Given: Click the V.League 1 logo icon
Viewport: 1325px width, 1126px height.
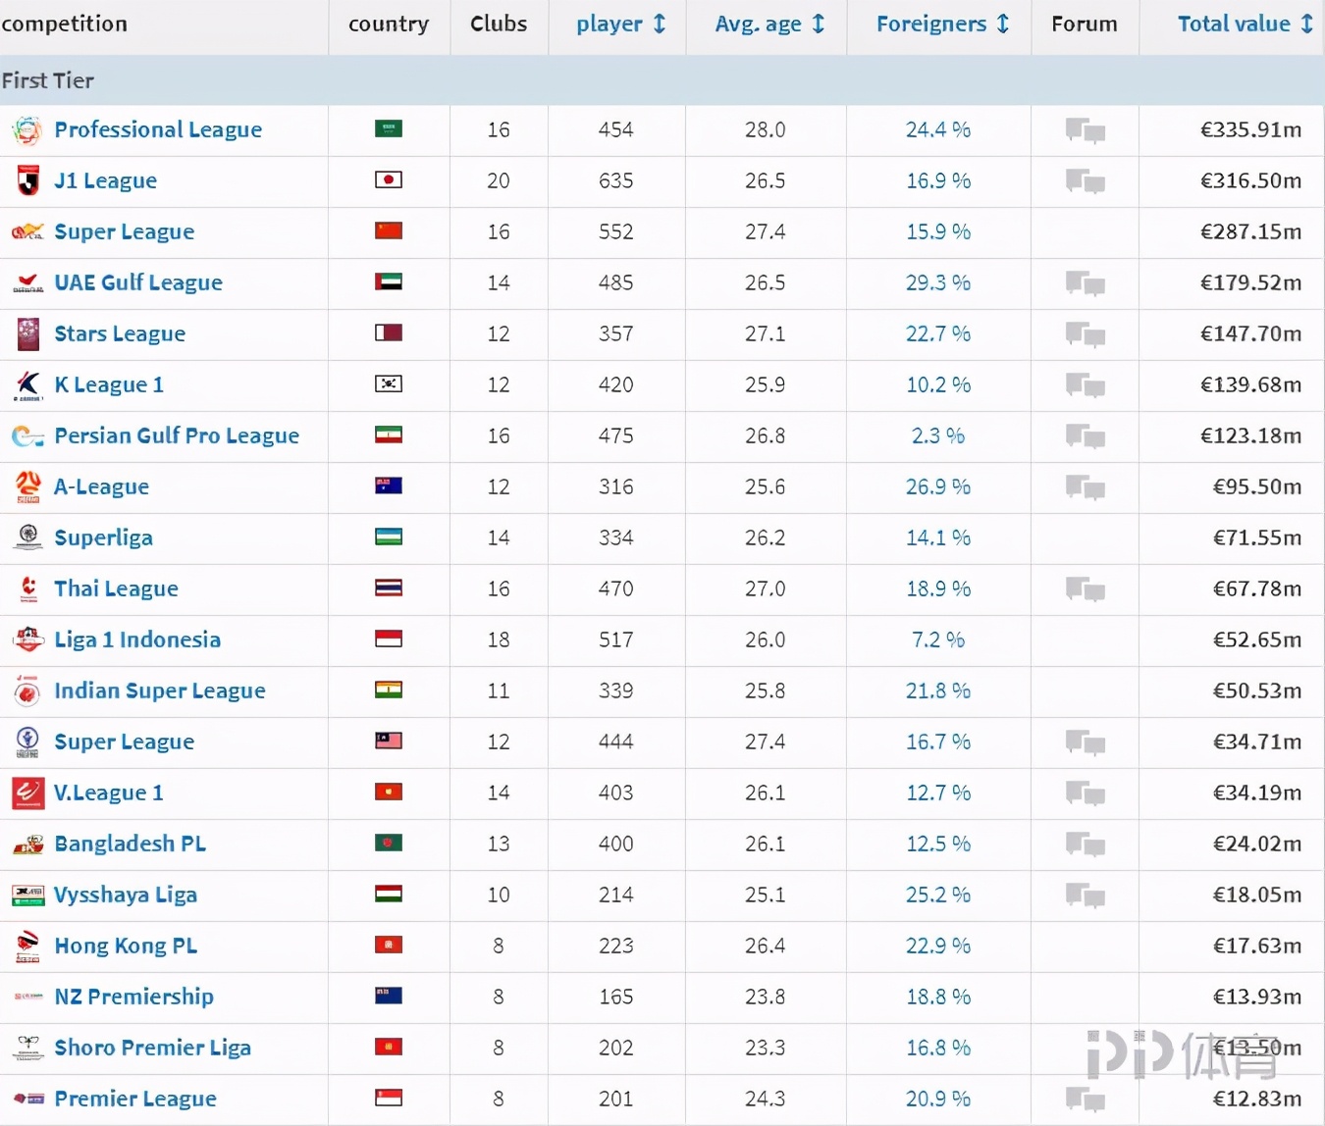Looking at the screenshot, I should [27, 793].
